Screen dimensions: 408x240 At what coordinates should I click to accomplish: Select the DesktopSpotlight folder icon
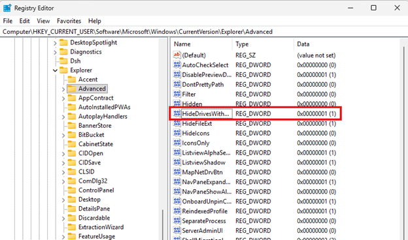click(63, 42)
